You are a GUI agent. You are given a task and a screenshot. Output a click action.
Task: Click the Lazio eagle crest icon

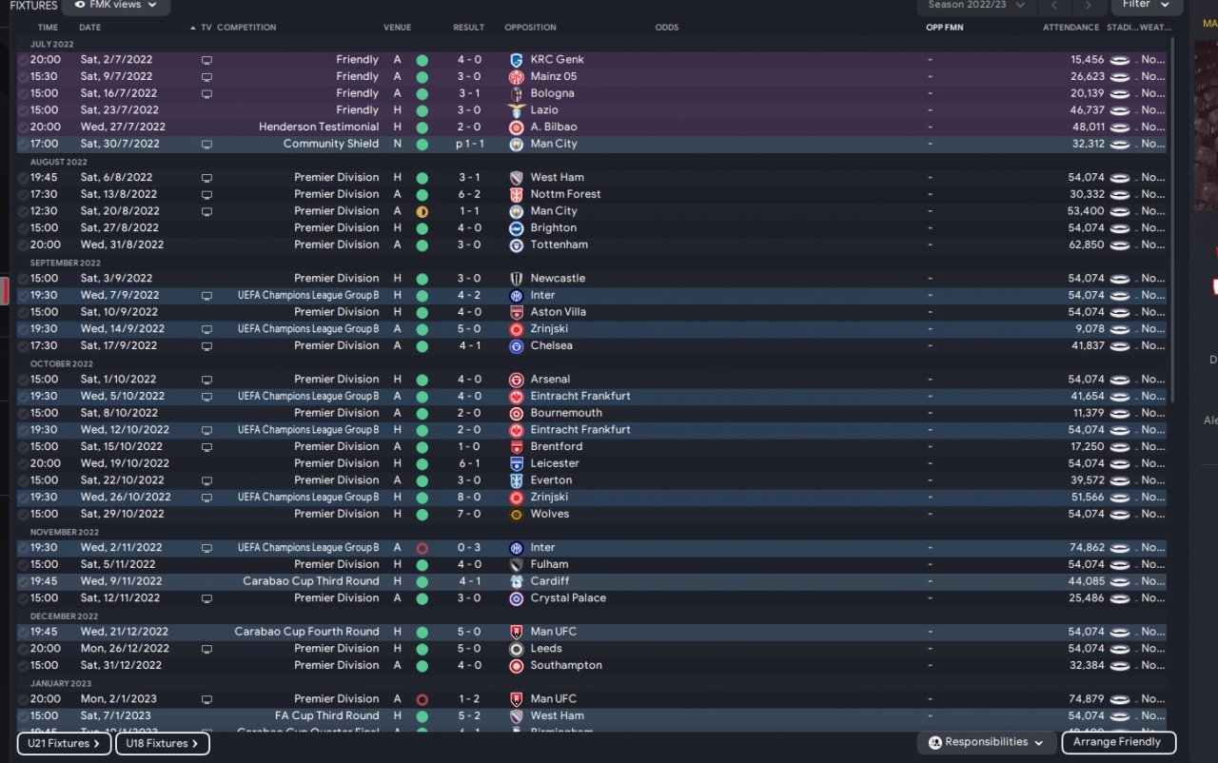[516, 110]
